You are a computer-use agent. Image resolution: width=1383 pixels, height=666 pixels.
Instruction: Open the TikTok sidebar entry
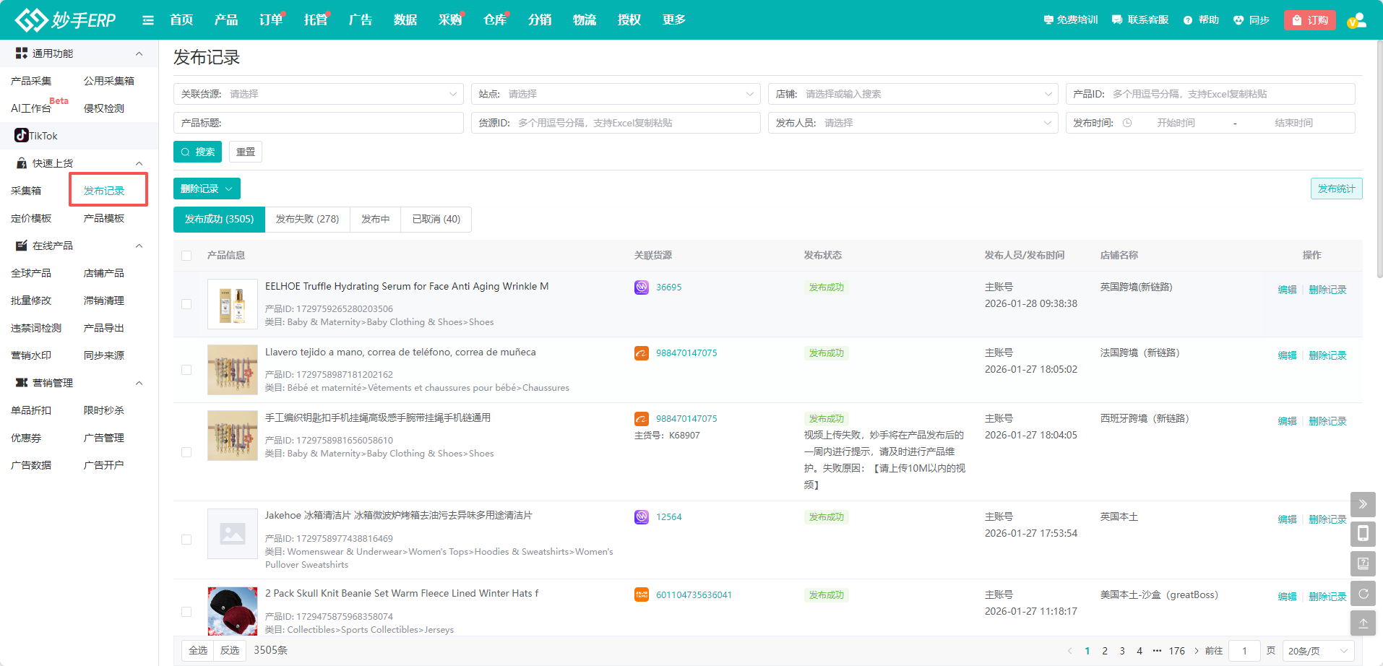point(36,136)
